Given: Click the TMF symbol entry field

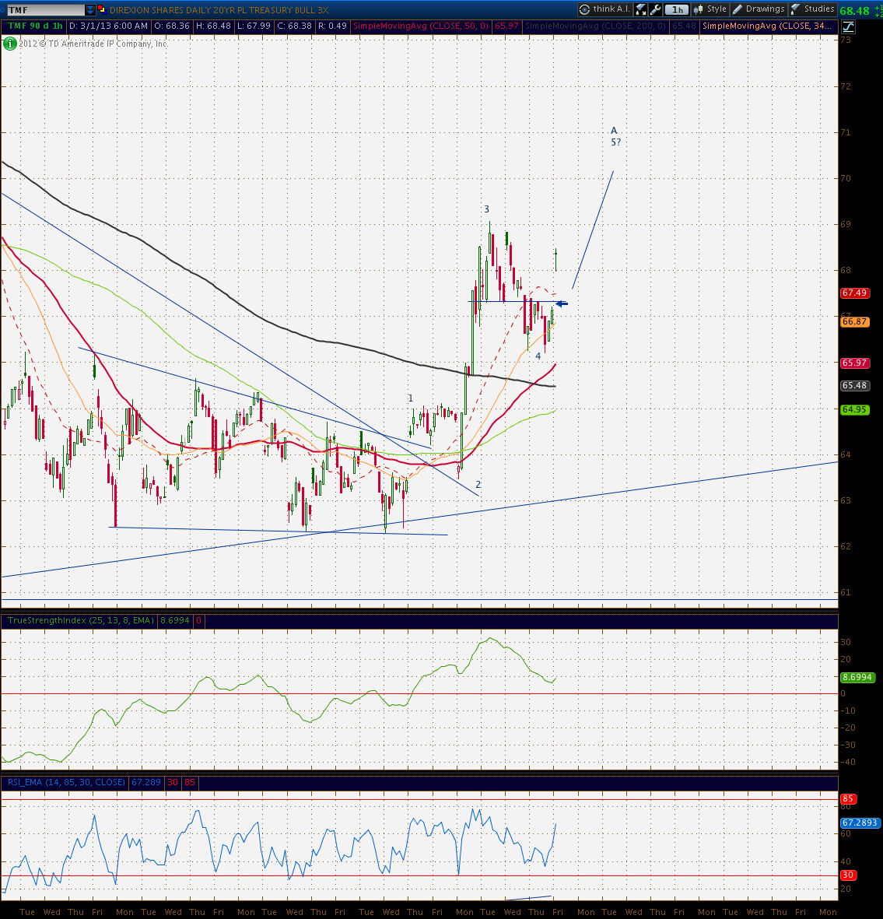Looking at the screenshot, I should 46,10.
